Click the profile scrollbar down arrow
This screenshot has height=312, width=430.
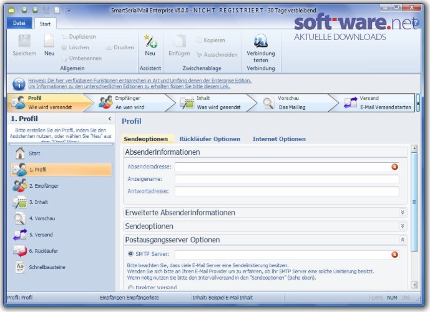click(x=414, y=285)
